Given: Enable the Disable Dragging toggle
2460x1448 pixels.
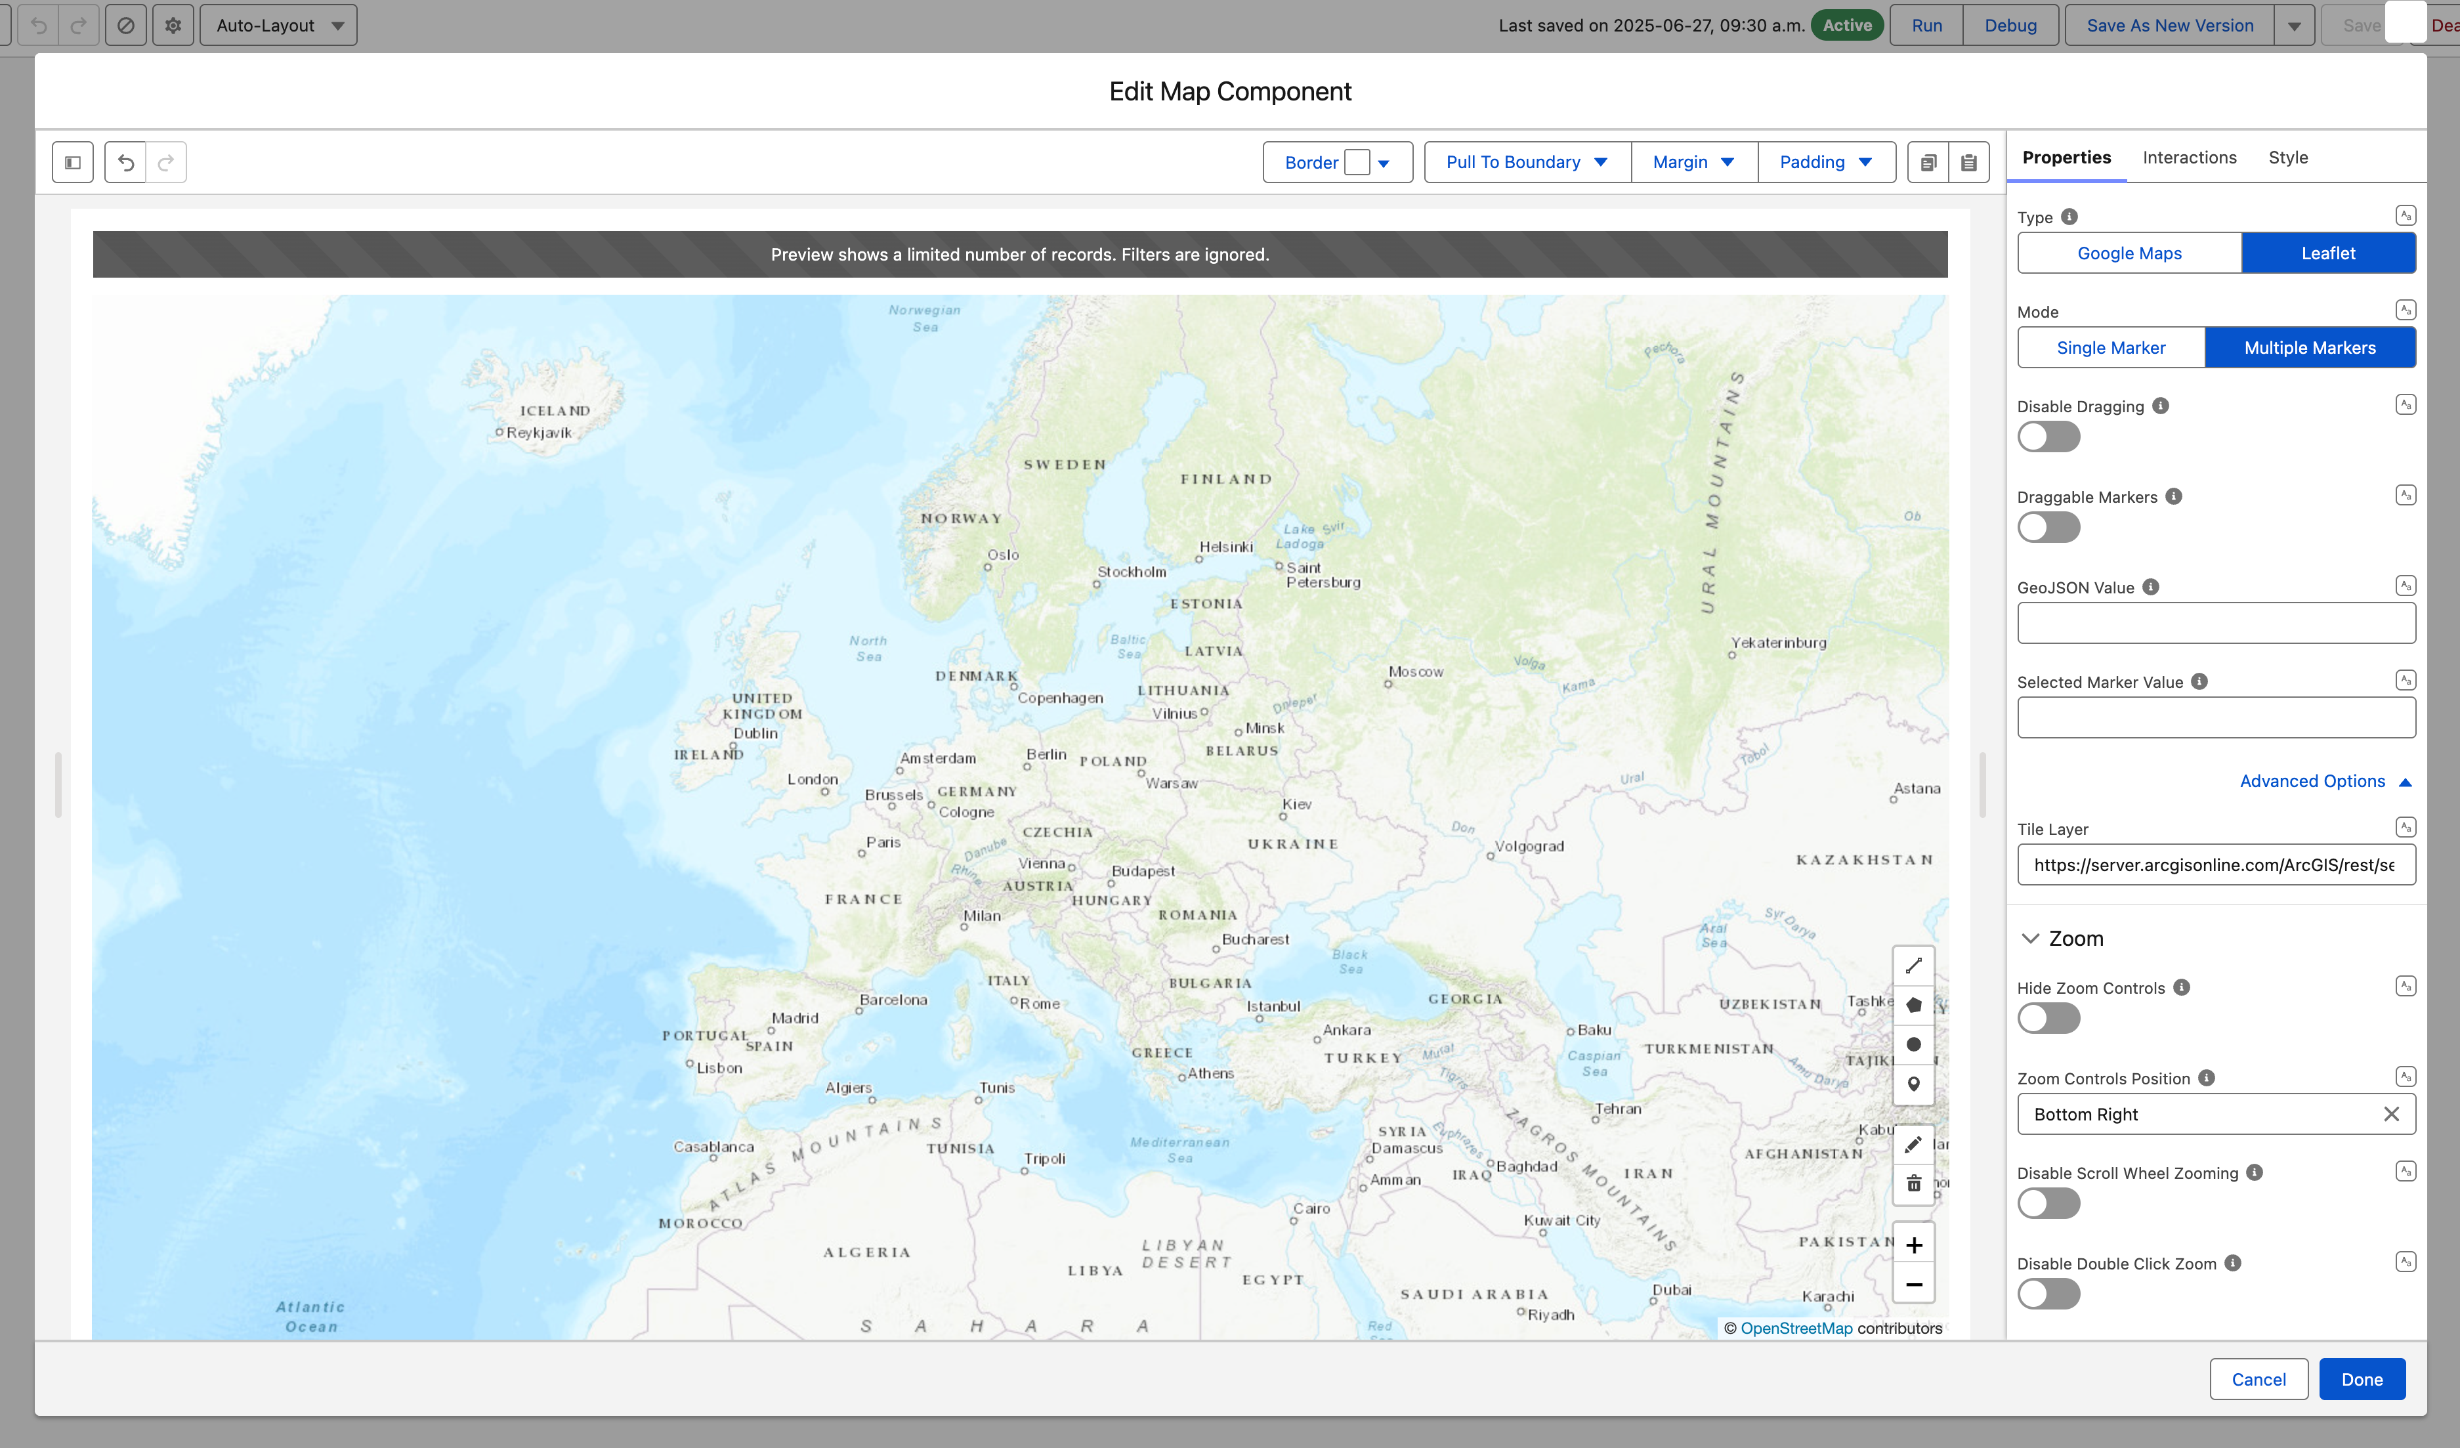Looking at the screenshot, I should 2048,437.
